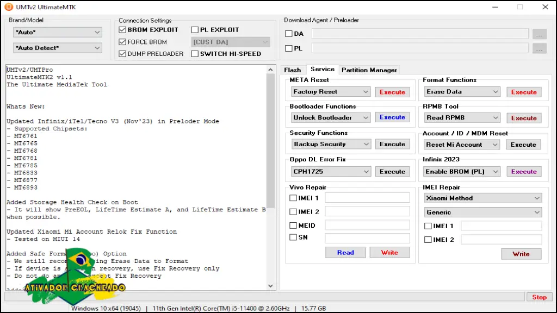
Task: Click the UMTv2 app icon in title bar
Action: pyautogui.click(x=9, y=7)
